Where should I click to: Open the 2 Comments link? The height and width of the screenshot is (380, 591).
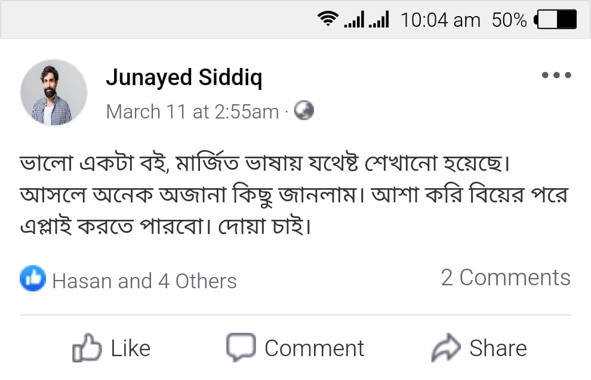pos(506,278)
